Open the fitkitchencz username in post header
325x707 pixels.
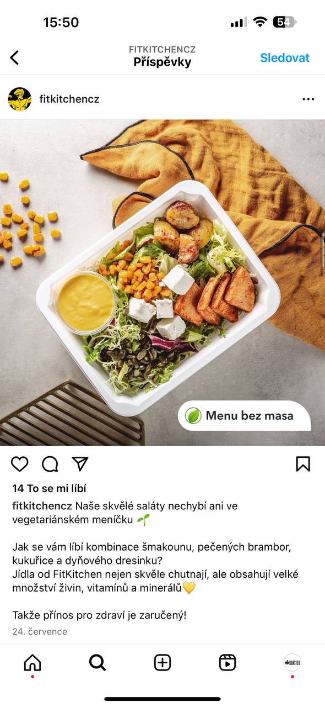[x=69, y=99]
